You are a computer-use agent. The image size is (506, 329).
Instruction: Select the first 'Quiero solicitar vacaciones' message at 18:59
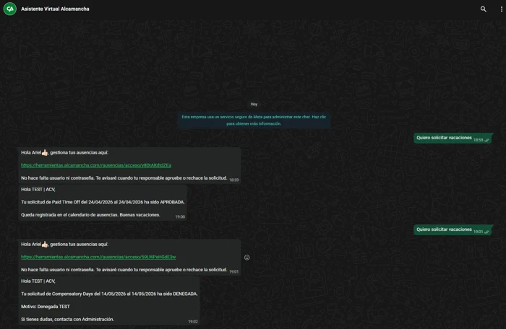tap(453, 138)
